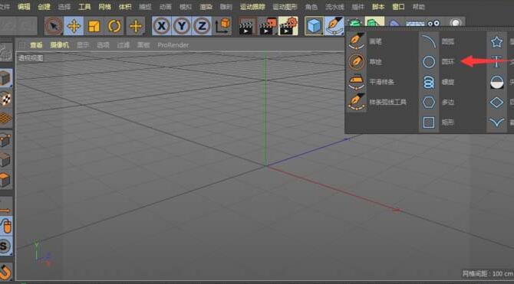Open the viewport 查看 View menu
This screenshot has width=514, height=284.
[x=36, y=45]
